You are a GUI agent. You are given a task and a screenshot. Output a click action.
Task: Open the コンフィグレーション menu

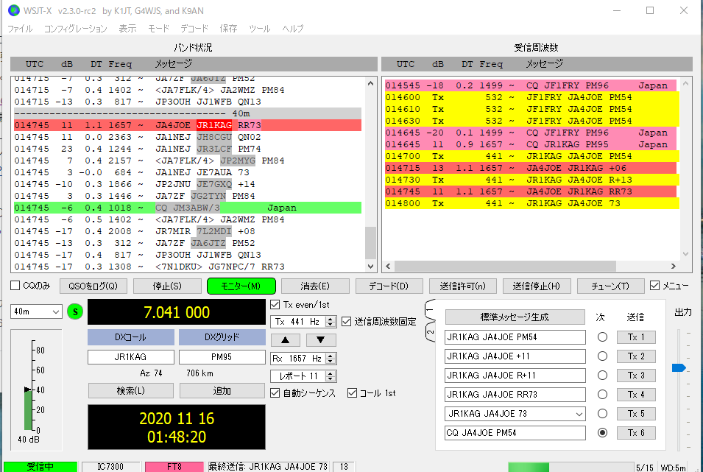coord(75,29)
